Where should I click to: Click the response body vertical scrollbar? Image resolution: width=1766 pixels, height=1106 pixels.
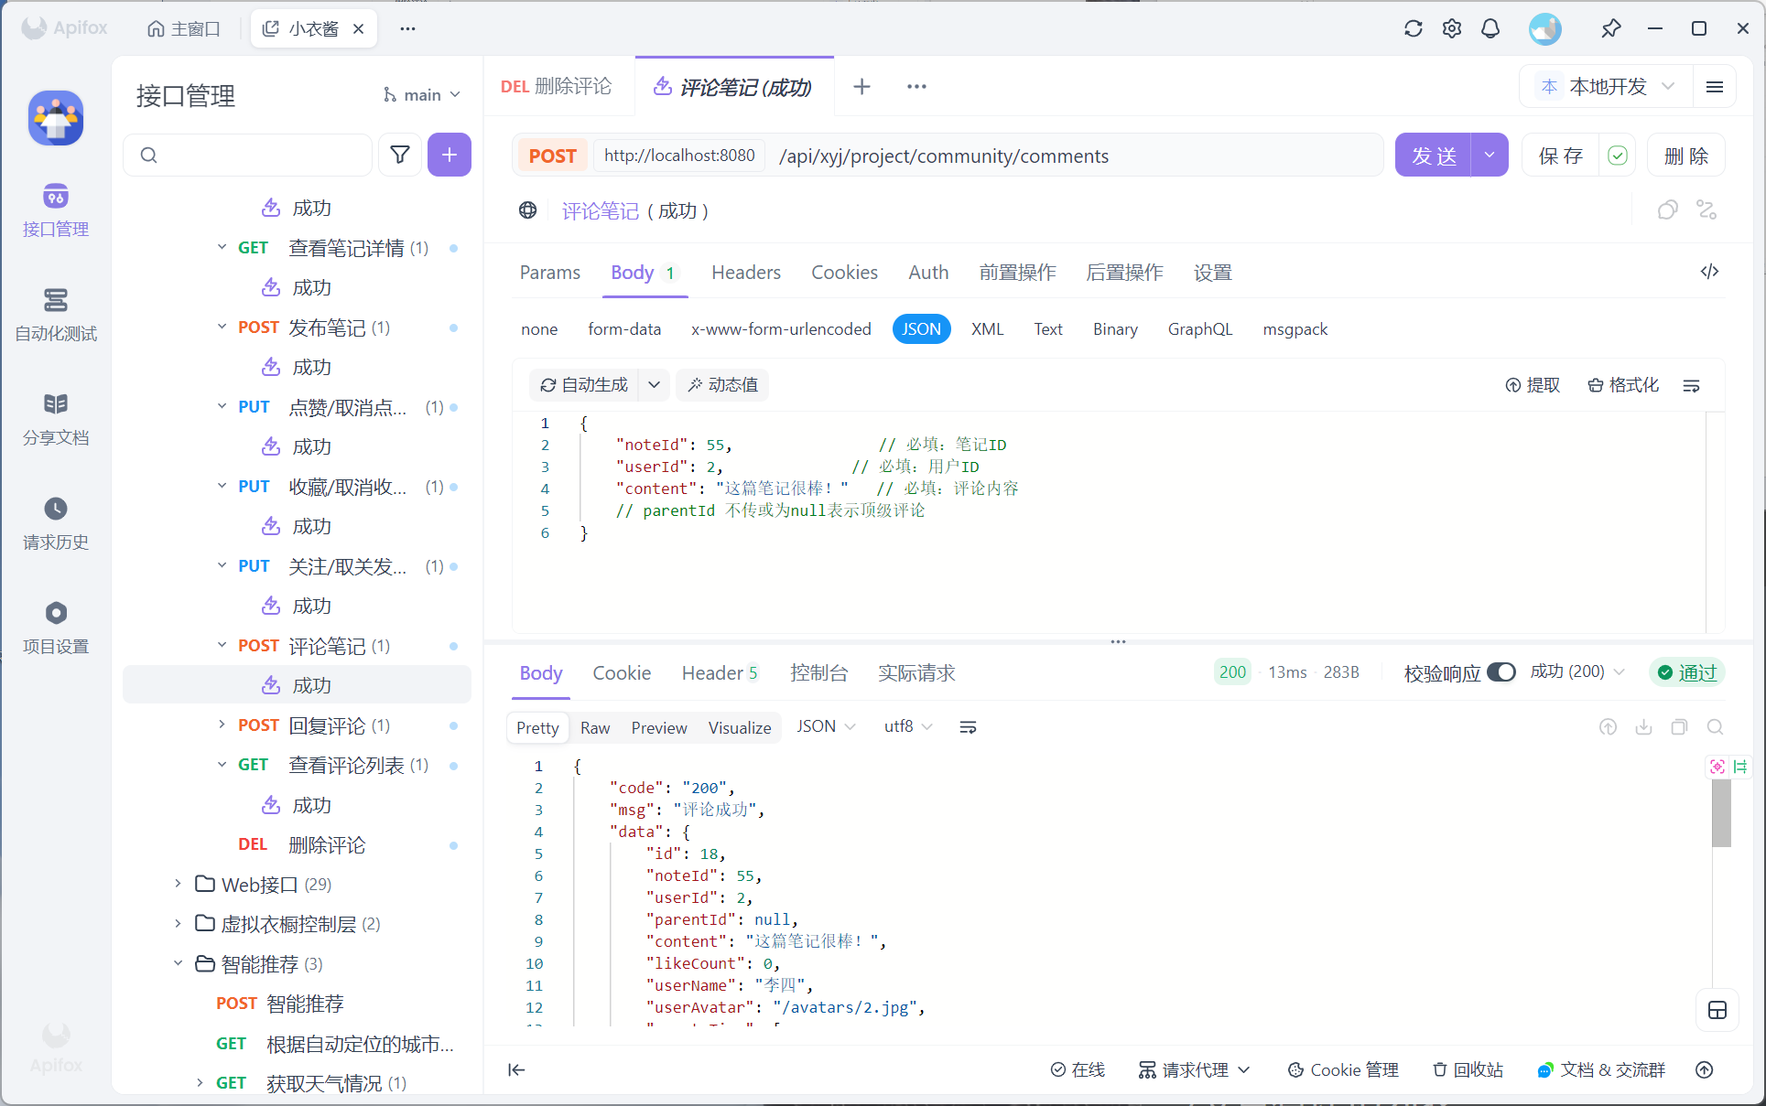pos(1721,814)
